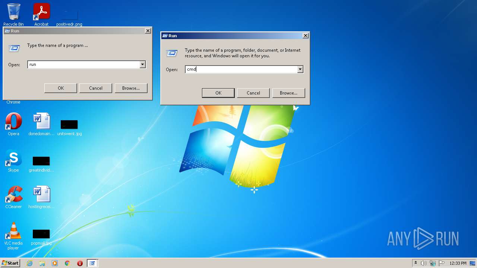
Task: Close the left Run dialog
Action: pyautogui.click(x=148, y=31)
